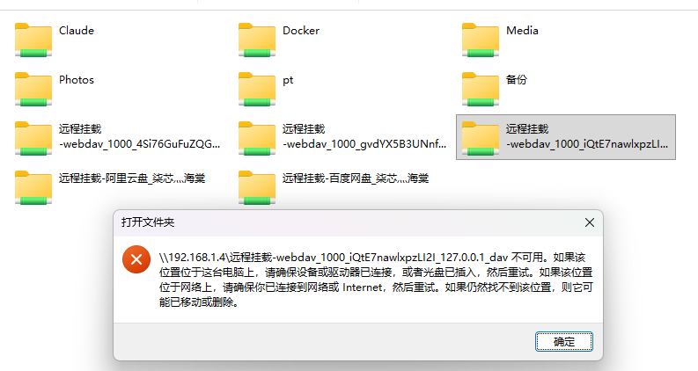
Task: Select the pt folder icon
Action: [x=257, y=90]
